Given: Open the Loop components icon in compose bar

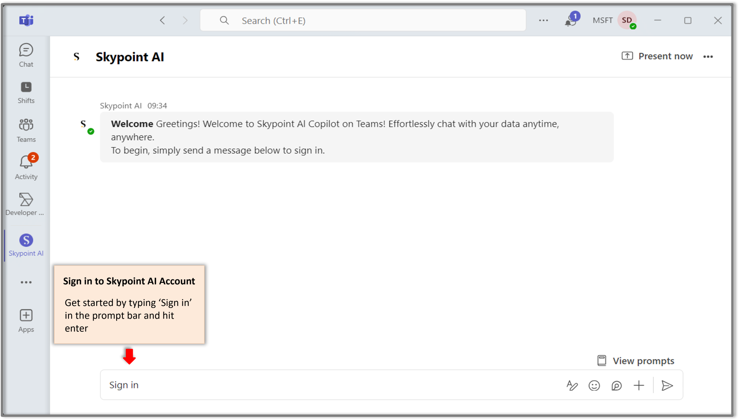Looking at the screenshot, I should (x=617, y=385).
